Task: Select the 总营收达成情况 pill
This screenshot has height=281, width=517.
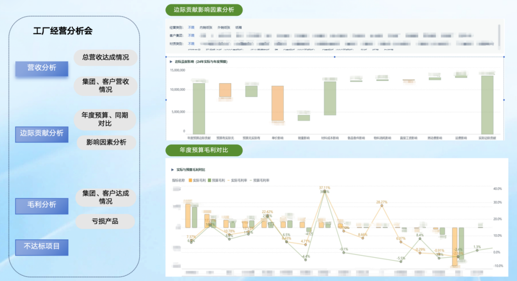Action: 105,57
